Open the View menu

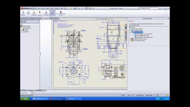[x=43, y=8]
